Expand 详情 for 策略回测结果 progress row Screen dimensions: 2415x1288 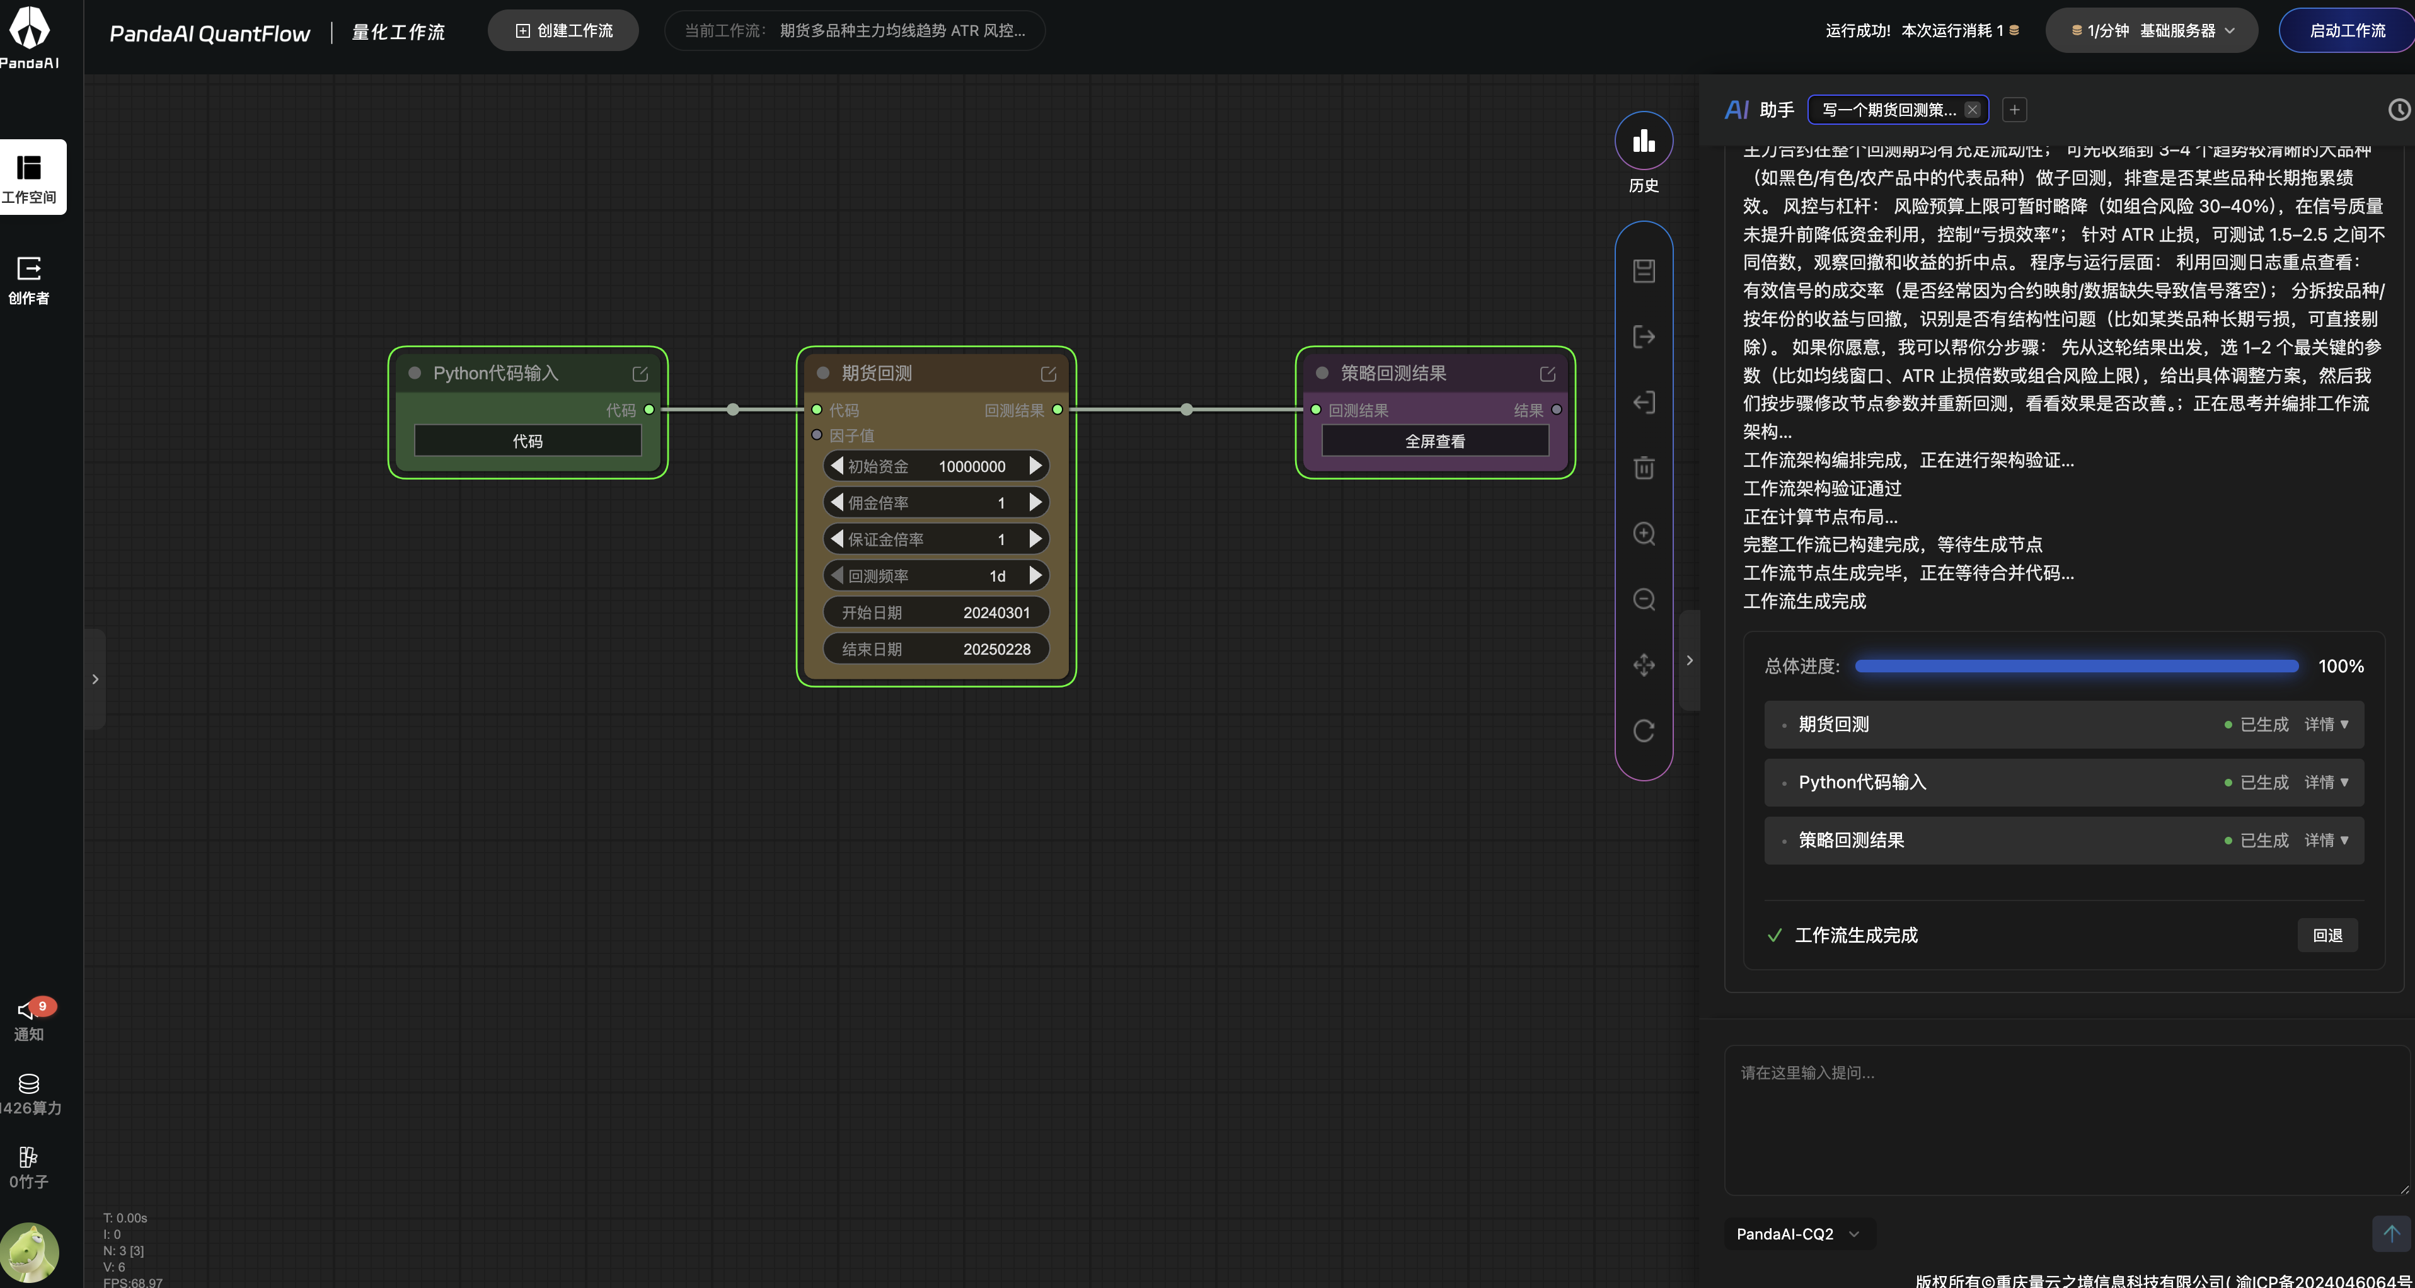(2326, 841)
